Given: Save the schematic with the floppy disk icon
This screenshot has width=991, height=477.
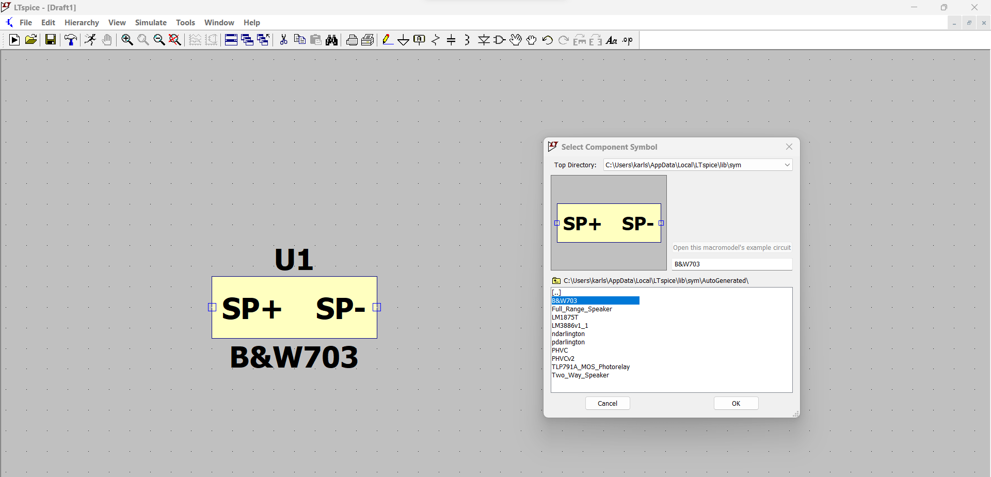Looking at the screenshot, I should coord(51,40).
